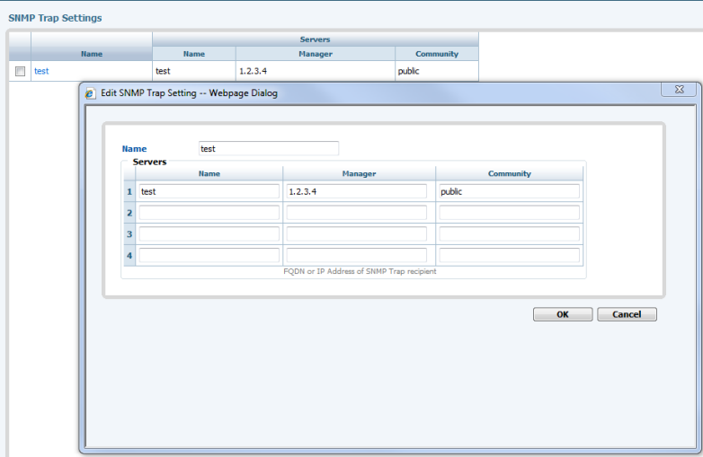Focus the row 2 Manager field

tap(356, 213)
